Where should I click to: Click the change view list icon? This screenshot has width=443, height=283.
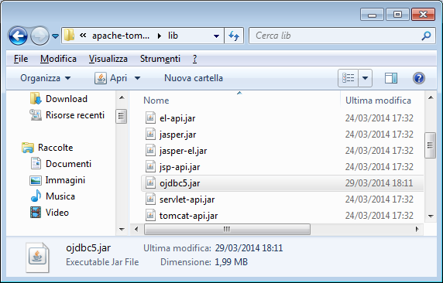(x=348, y=78)
